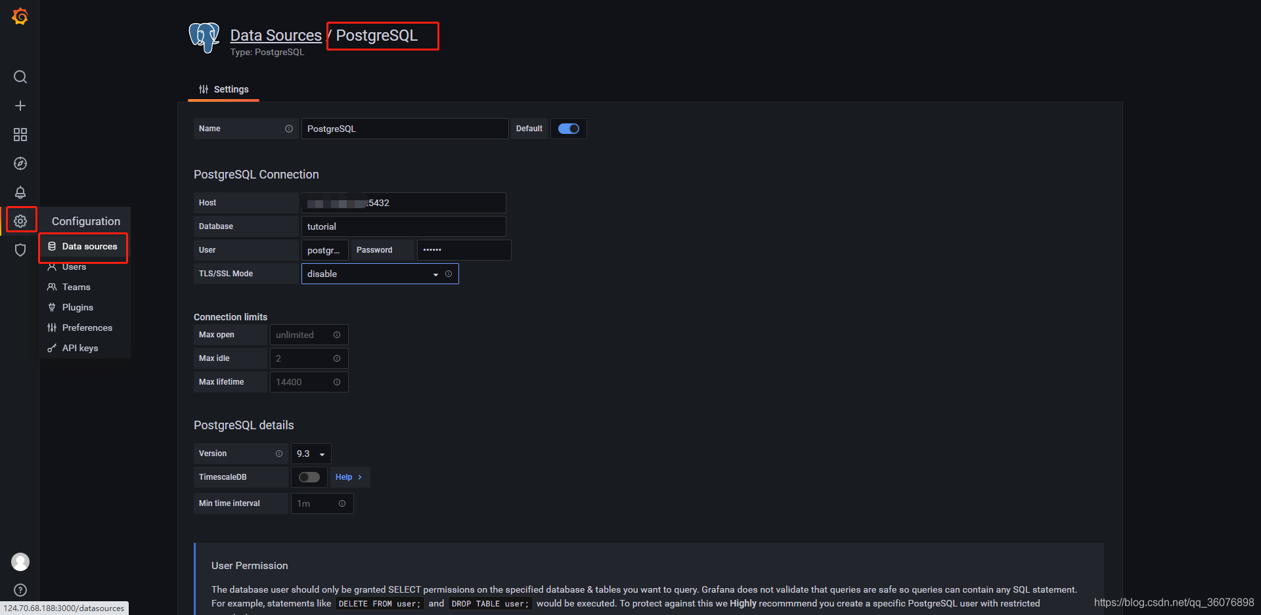The width and height of the screenshot is (1261, 615).
Task: Click the Max open input field
Action: coord(309,335)
